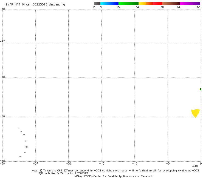Viewport: 203px width, 178px height.
Task: Click the color bar label '34'
Action: pyautogui.click(x=137, y=7)
